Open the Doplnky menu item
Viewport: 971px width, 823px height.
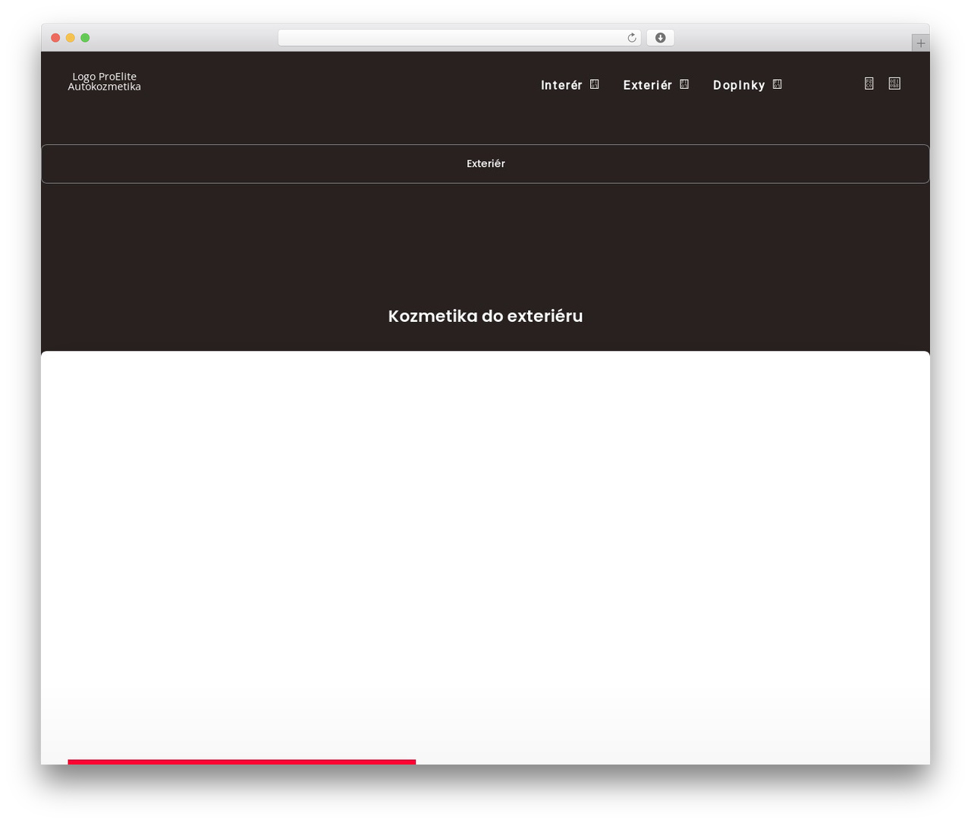tap(739, 85)
